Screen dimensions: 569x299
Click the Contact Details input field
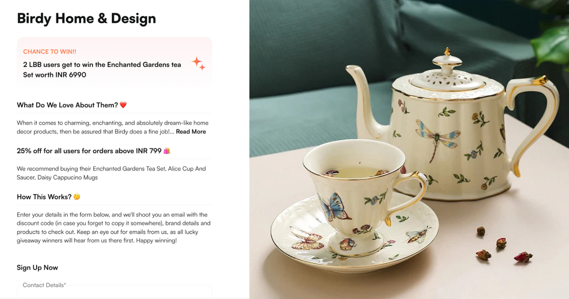tap(114, 292)
